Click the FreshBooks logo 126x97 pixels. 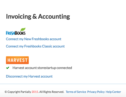tap(16, 31)
